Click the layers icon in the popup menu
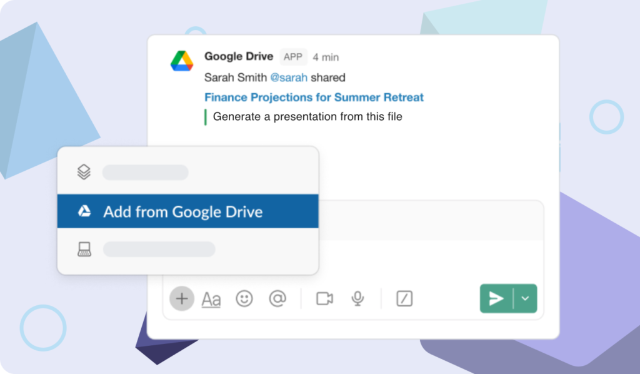The image size is (640, 374). tap(83, 171)
